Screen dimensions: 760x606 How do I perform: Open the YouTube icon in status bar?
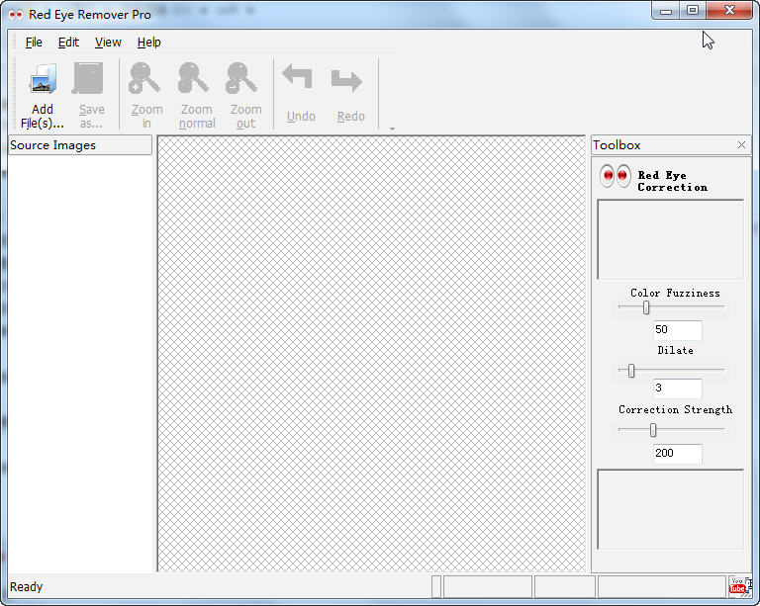click(737, 586)
